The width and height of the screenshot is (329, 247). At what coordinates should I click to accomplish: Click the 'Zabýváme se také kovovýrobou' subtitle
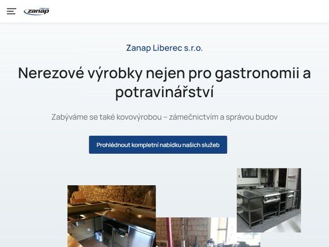coord(164,117)
